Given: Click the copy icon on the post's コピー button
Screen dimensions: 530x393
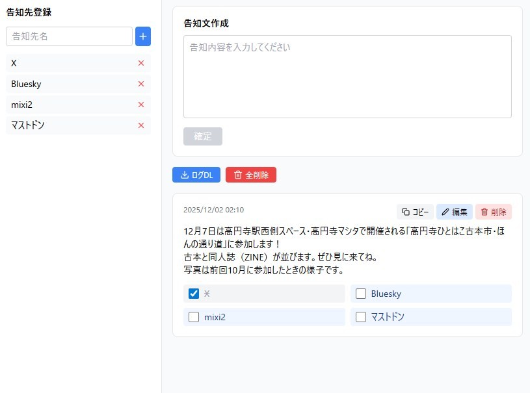Looking at the screenshot, I should point(407,211).
